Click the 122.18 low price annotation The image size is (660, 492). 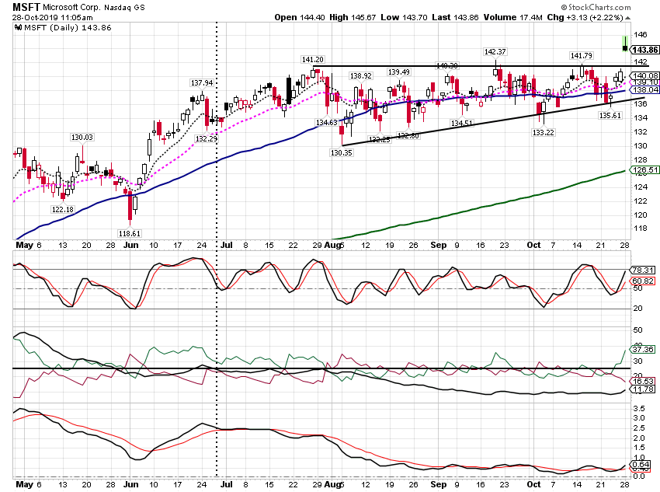(x=63, y=209)
